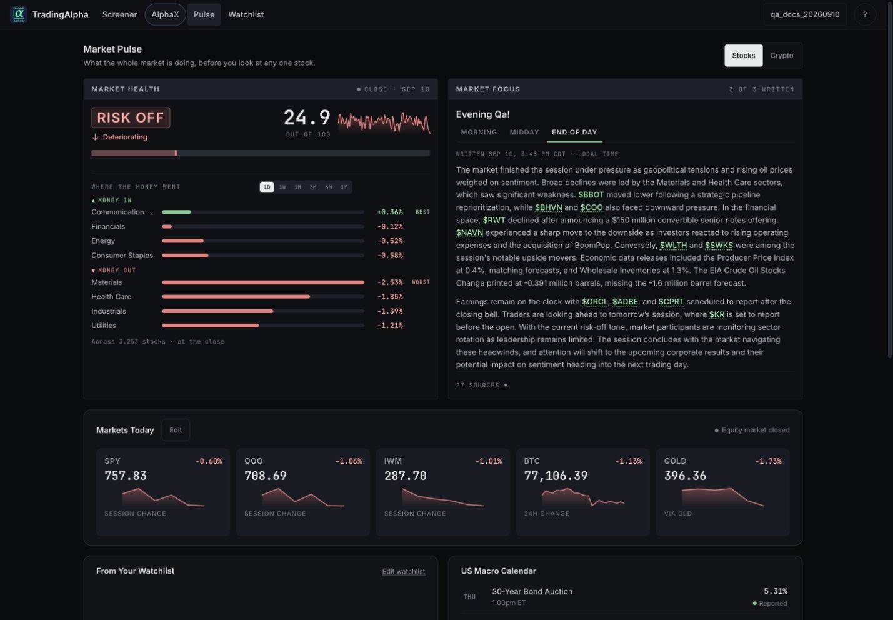Open the GOLD market card
Image resolution: width=893 pixels, height=620 pixels.
tap(723, 492)
